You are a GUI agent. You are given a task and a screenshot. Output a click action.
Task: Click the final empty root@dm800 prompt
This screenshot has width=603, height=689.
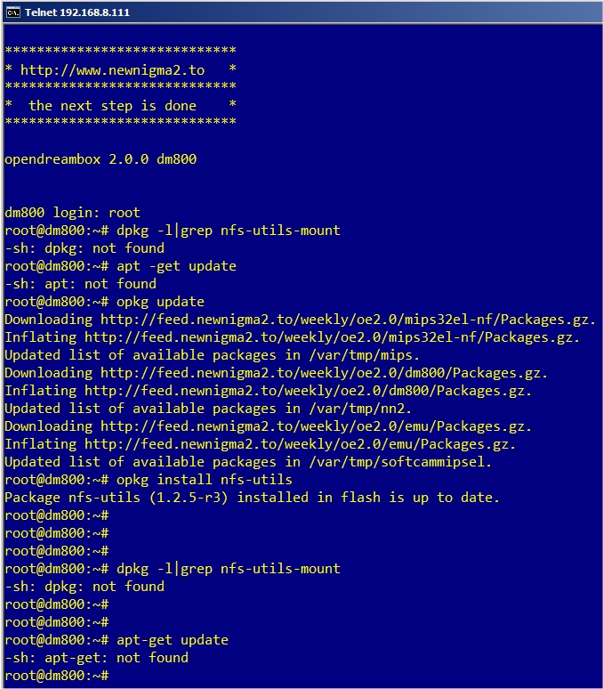tap(56, 676)
